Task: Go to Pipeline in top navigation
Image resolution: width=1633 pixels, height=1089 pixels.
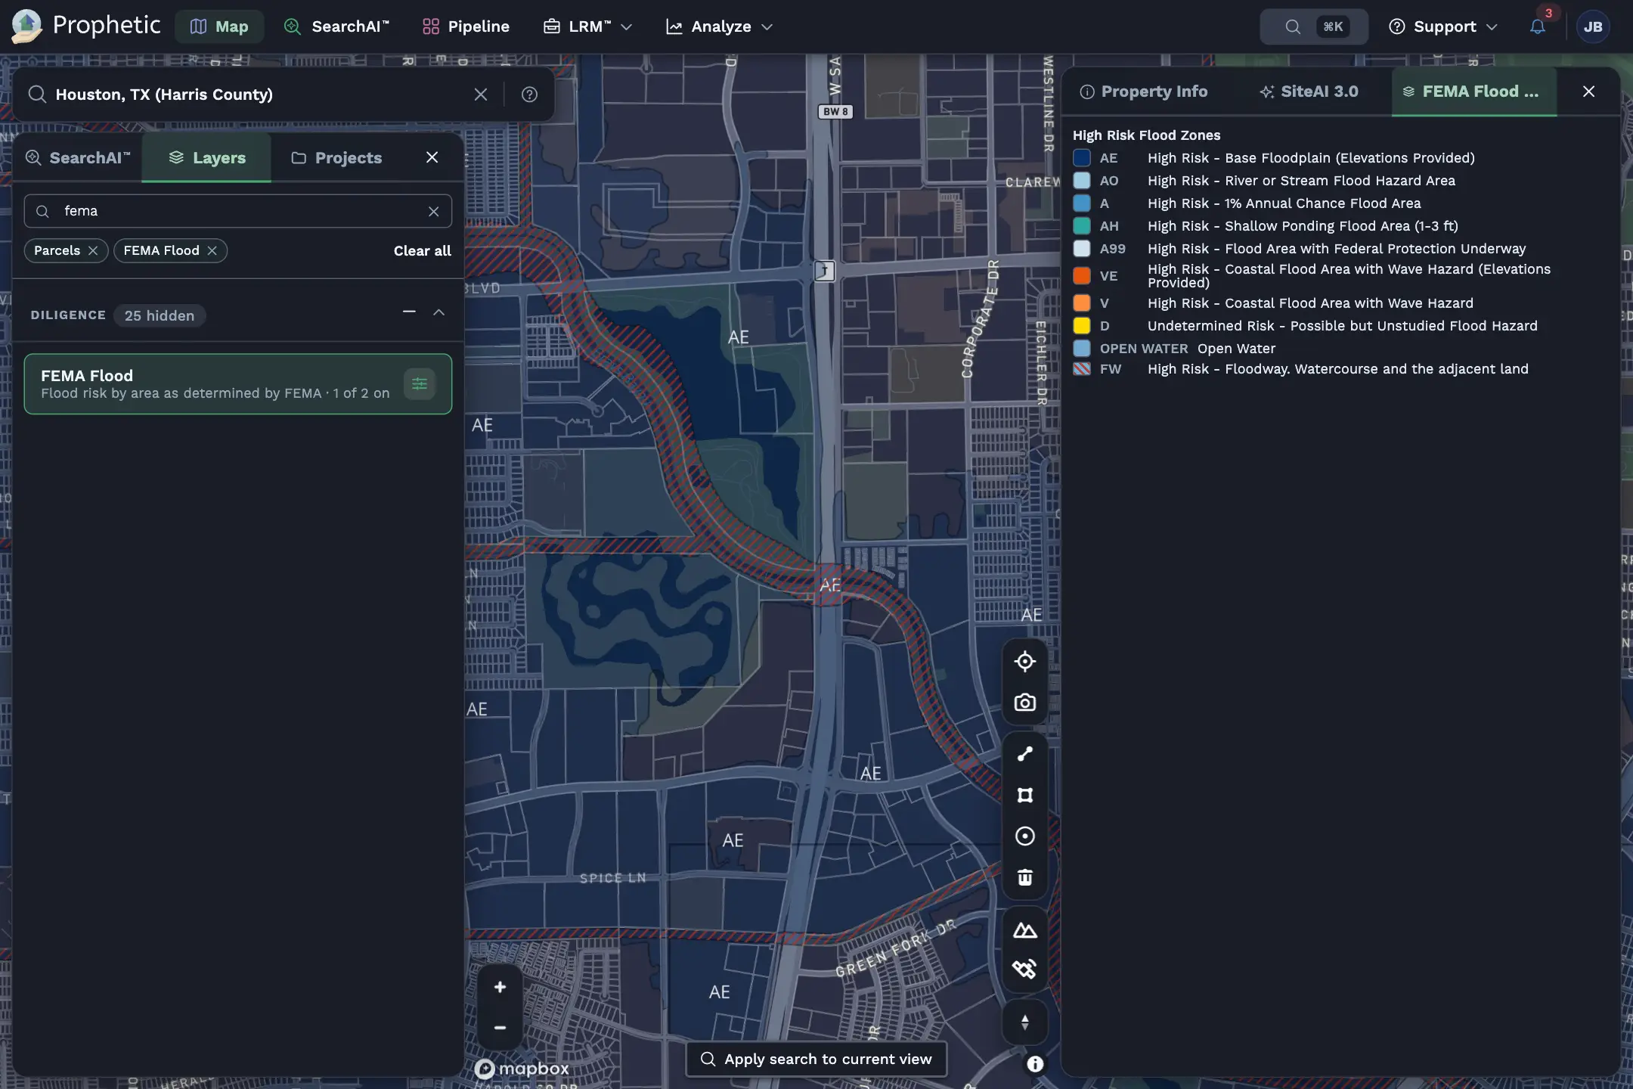Action: (466, 26)
